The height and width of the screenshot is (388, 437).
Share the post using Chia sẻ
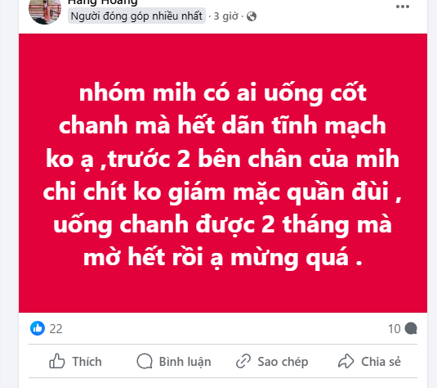(x=369, y=361)
